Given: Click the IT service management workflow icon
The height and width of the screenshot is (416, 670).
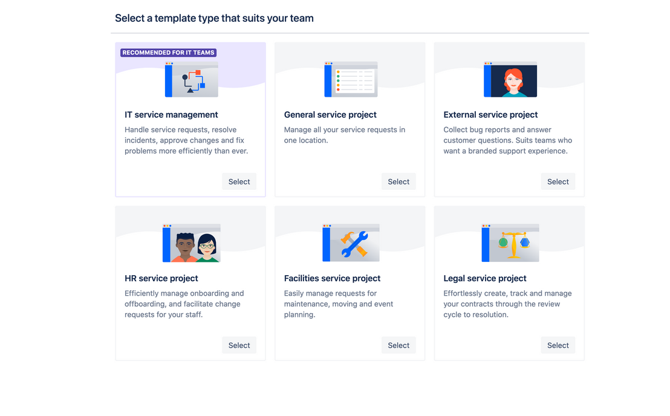Looking at the screenshot, I should pos(192,79).
